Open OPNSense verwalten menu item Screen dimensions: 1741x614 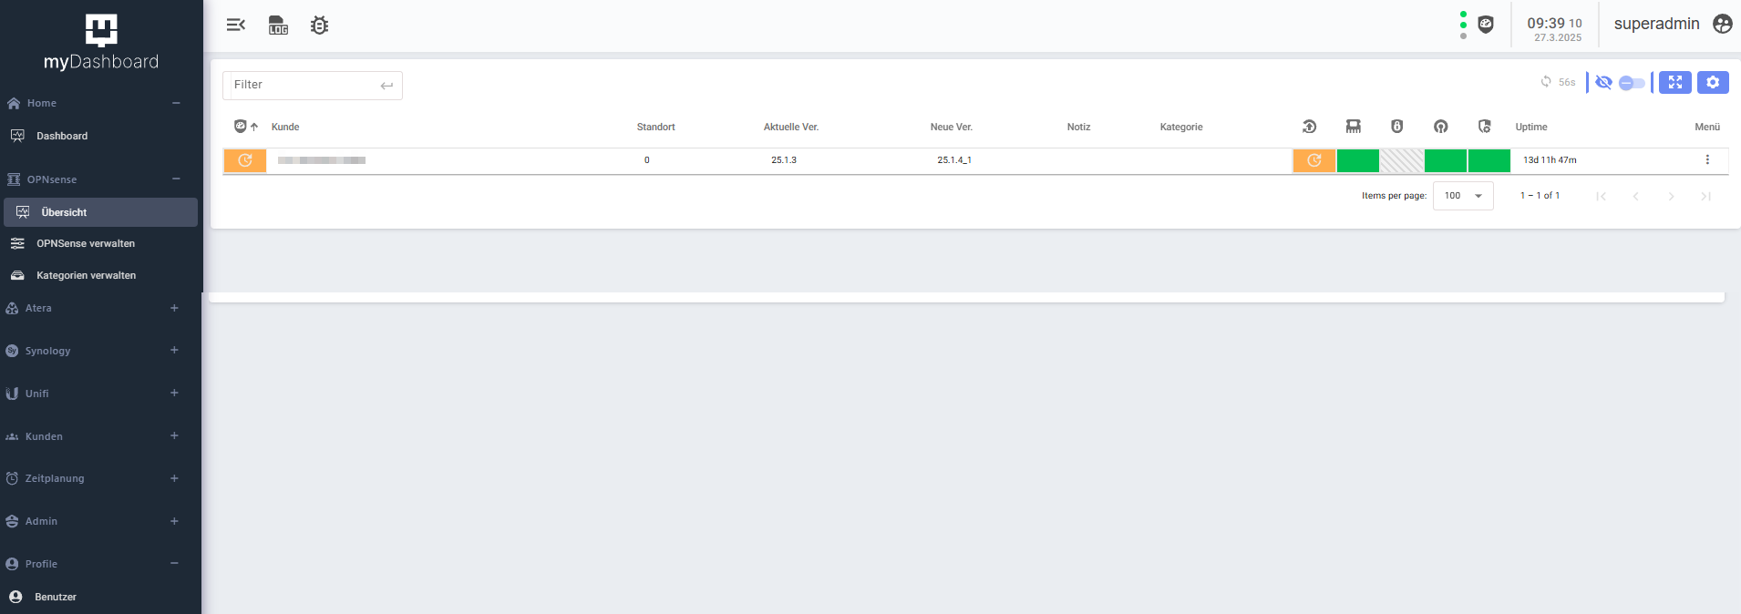85,243
